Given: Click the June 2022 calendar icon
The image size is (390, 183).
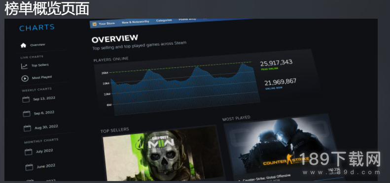Looking at the screenshot, I should (29, 167).
